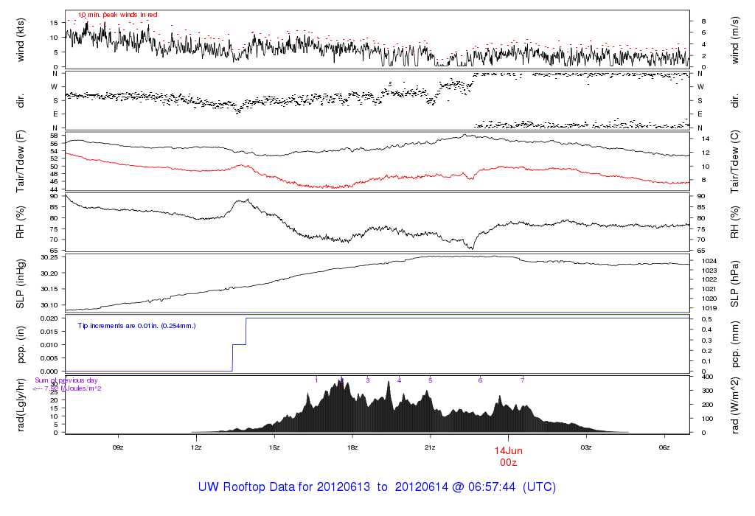The image size is (755, 516).
Task: Select the '58' Fahrenheit temperature tick
Action: (55, 136)
